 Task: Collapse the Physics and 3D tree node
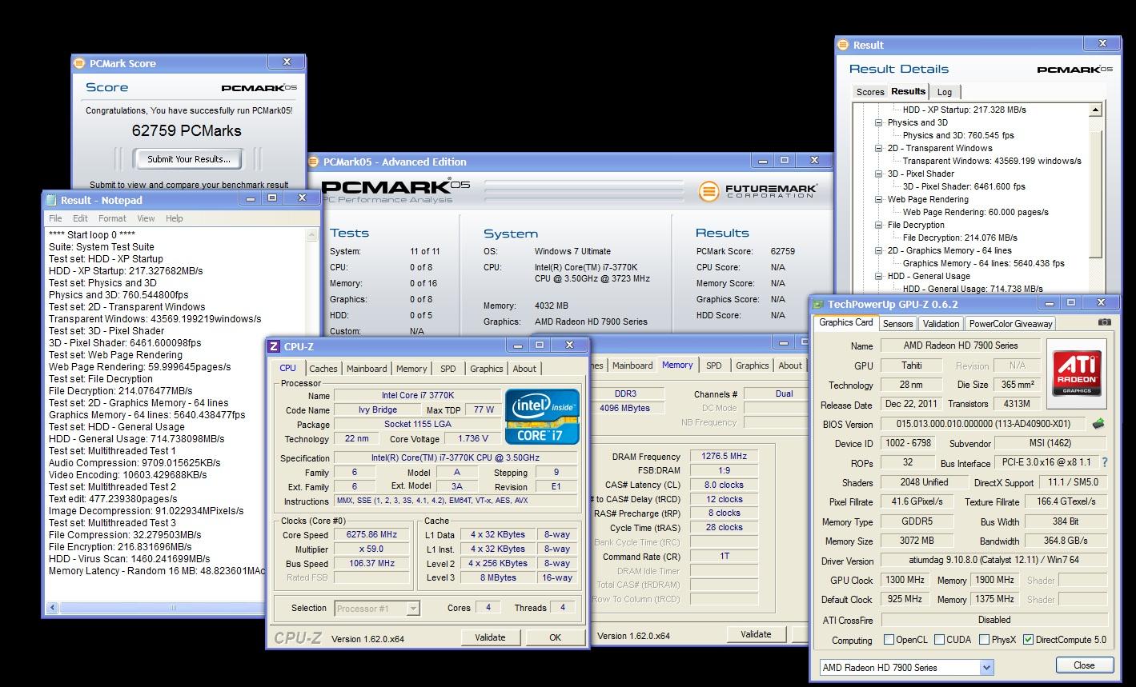point(878,122)
